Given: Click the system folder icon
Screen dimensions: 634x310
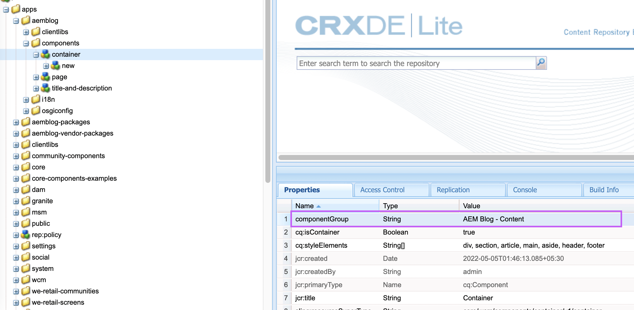Looking at the screenshot, I should click(x=26, y=268).
